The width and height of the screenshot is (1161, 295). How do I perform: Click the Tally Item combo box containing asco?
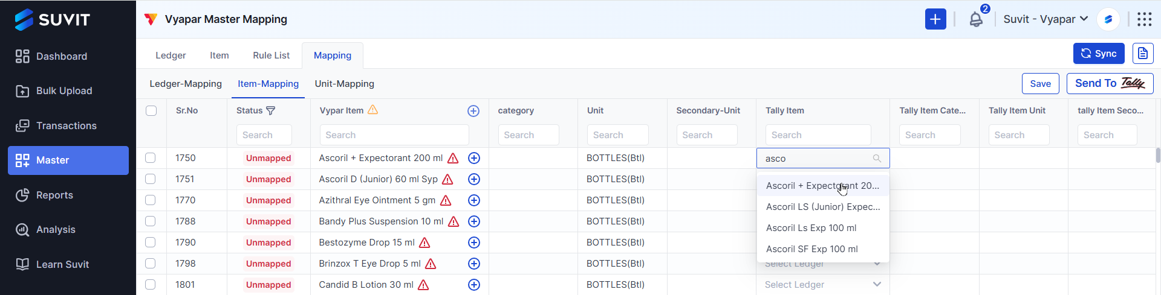(x=823, y=158)
